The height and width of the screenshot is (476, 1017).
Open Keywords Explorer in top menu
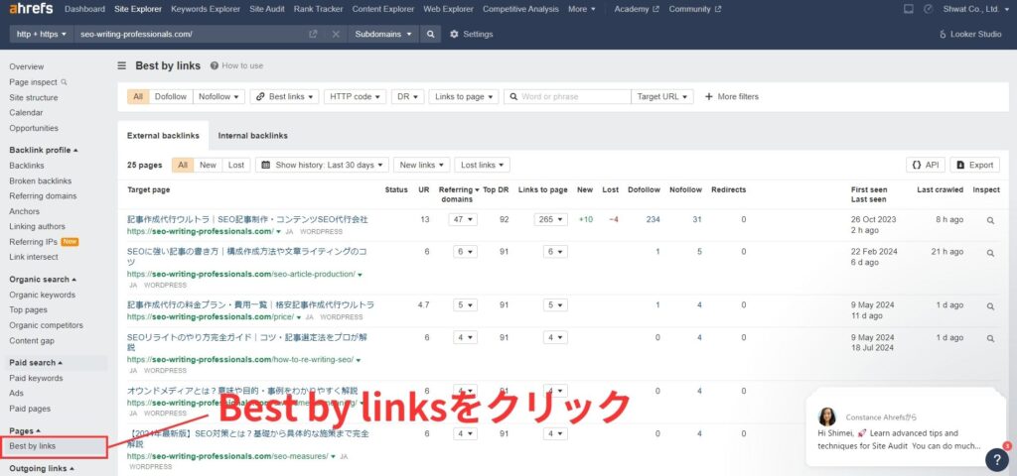(x=206, y=9)
